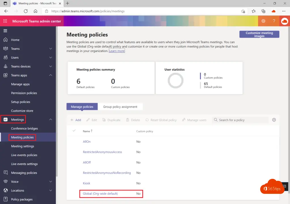Open a new browser tab

pos(67,3)
